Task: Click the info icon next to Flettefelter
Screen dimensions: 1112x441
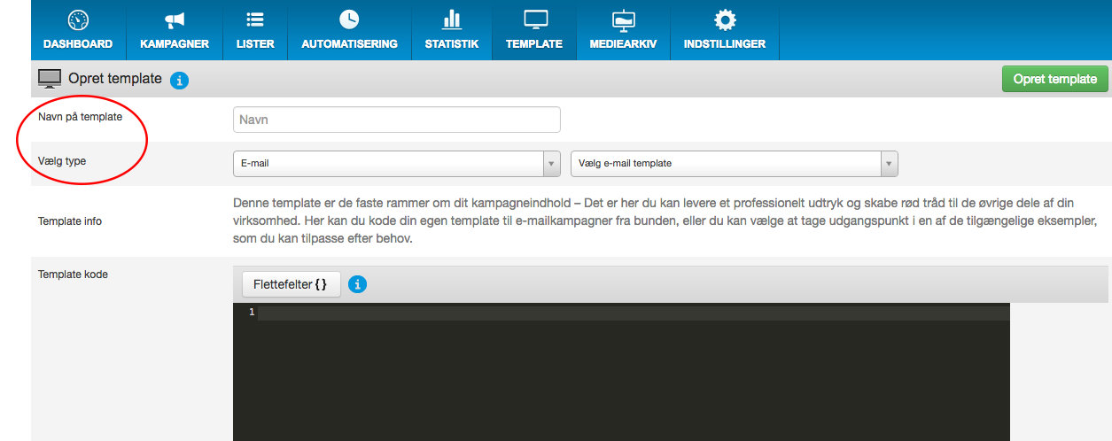Action: [358, 284]
